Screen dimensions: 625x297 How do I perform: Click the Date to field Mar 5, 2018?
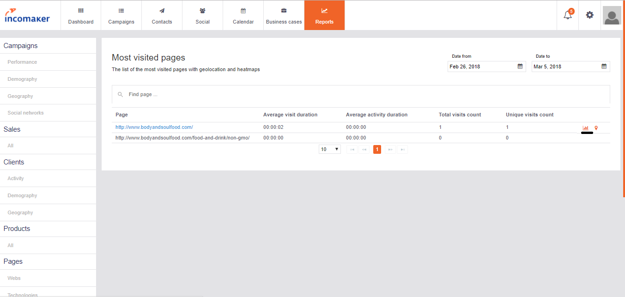pyautogui.click(x=571, y=67)
